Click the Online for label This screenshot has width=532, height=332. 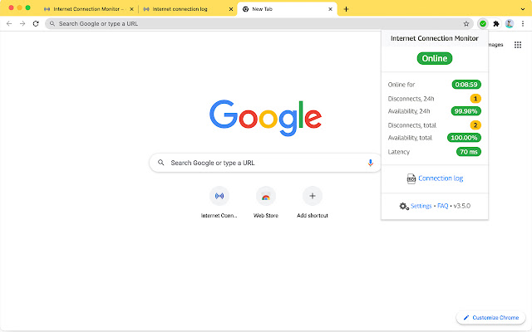point(401,85)
